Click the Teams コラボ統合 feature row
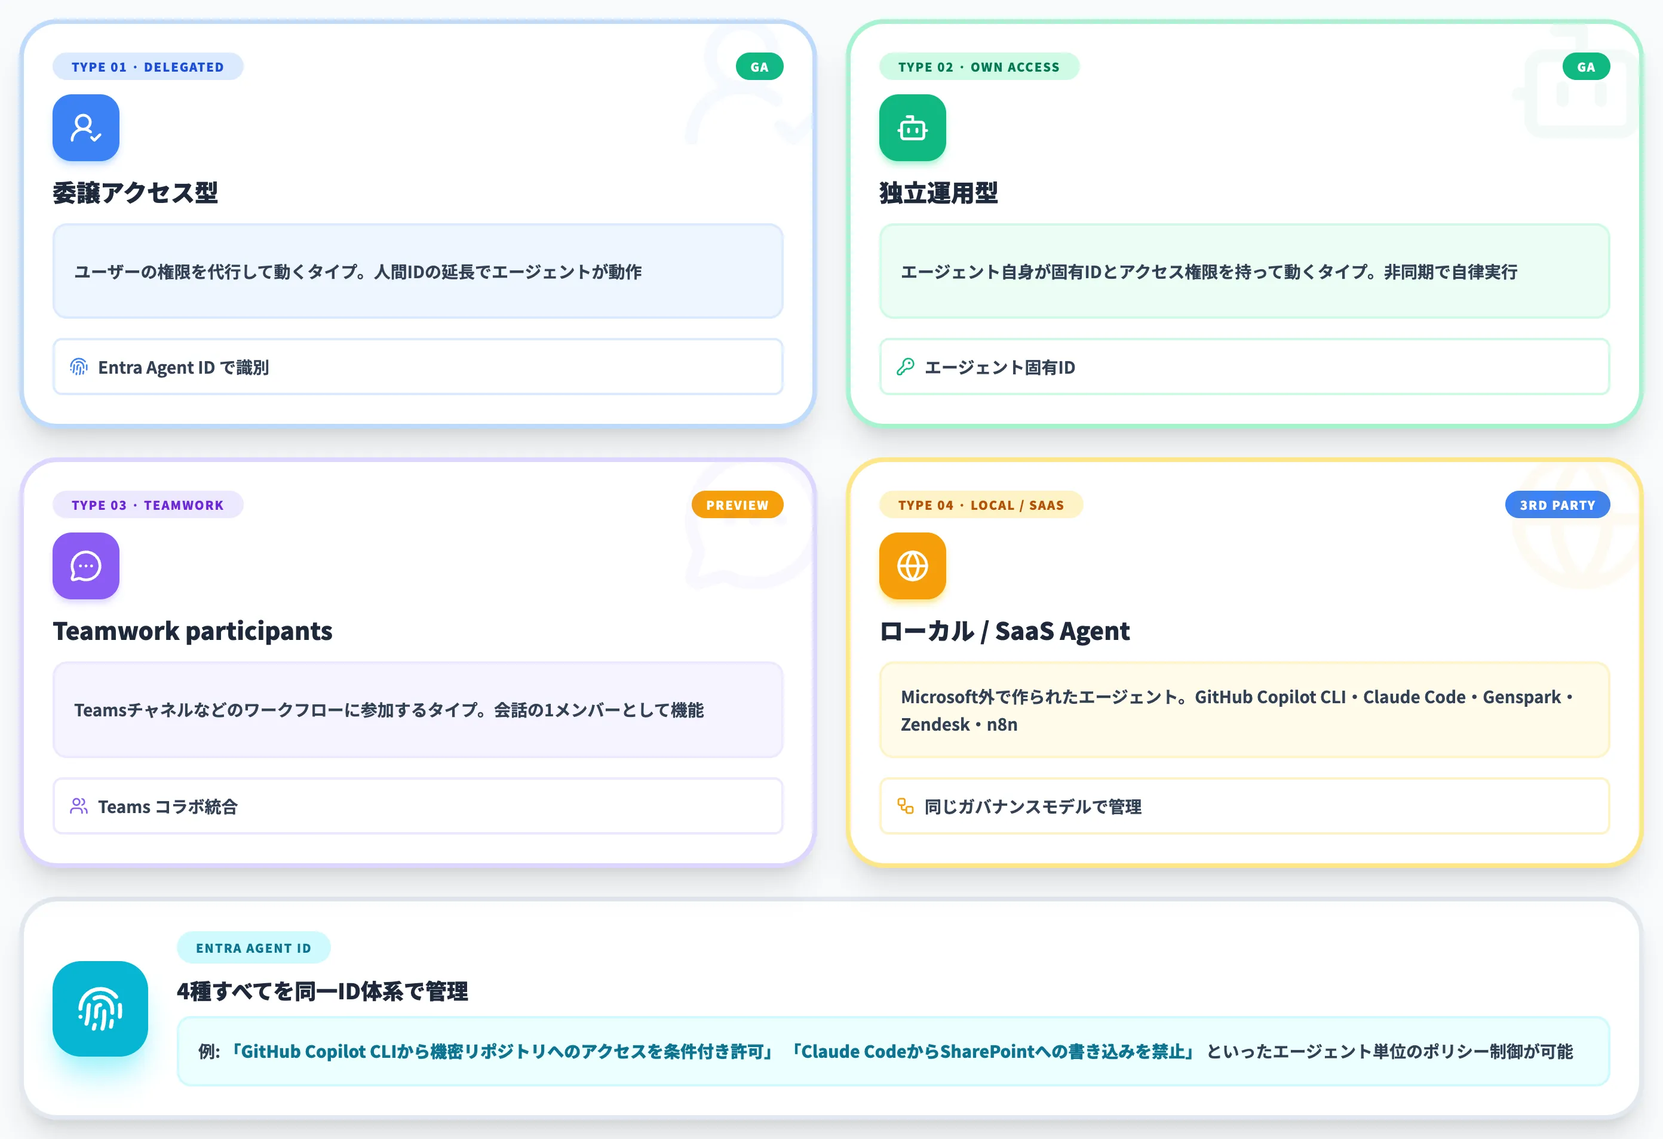The image size is (1663, 1139). (x=418, y=806)
